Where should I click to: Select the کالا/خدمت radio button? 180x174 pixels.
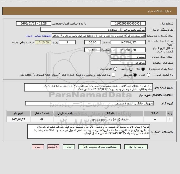click(115, 69)
